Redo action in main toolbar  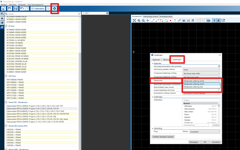[27, 8]
